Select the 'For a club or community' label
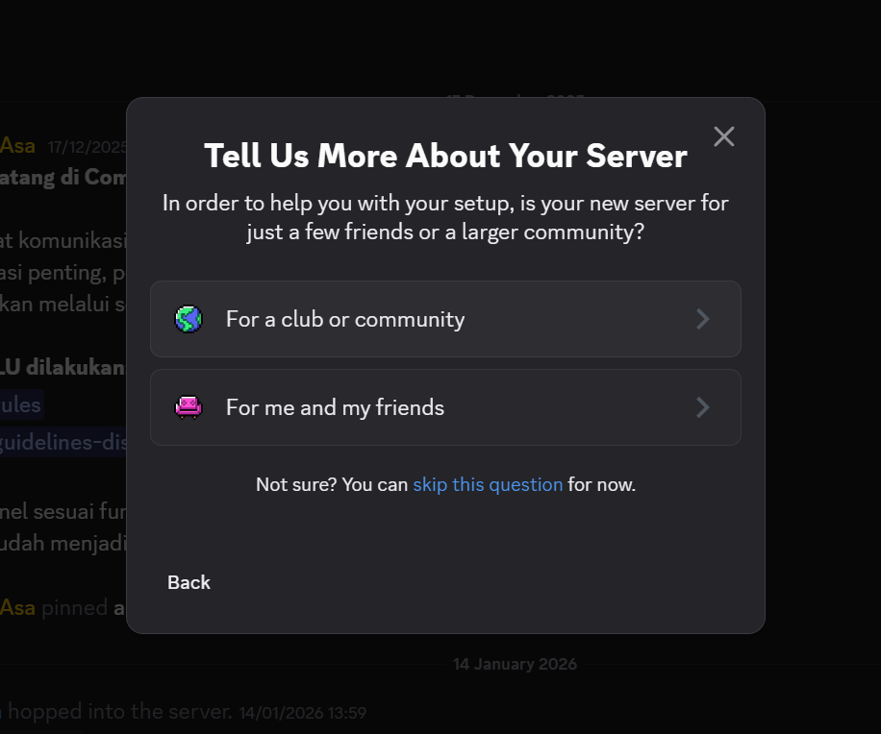 [x=344, y=319]
